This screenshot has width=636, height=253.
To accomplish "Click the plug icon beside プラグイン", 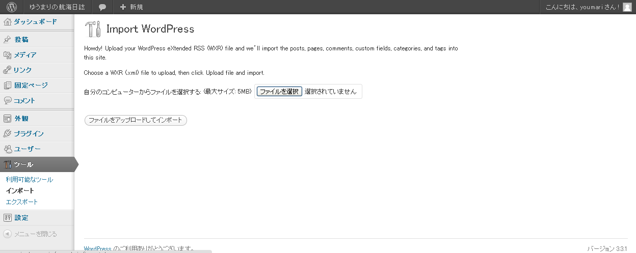I will [x=7, y=133].
